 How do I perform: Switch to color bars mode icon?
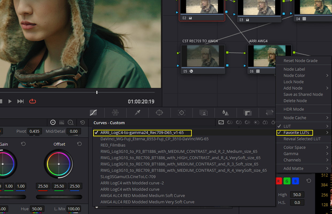[x=62, y=123]
